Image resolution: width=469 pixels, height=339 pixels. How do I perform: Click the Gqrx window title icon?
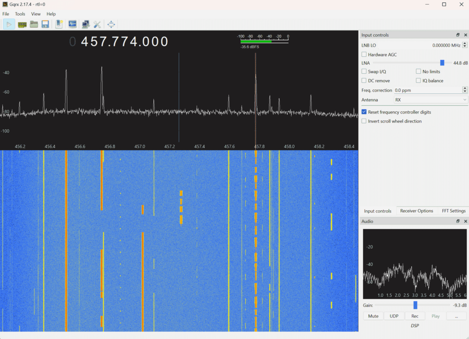[5, 4]
